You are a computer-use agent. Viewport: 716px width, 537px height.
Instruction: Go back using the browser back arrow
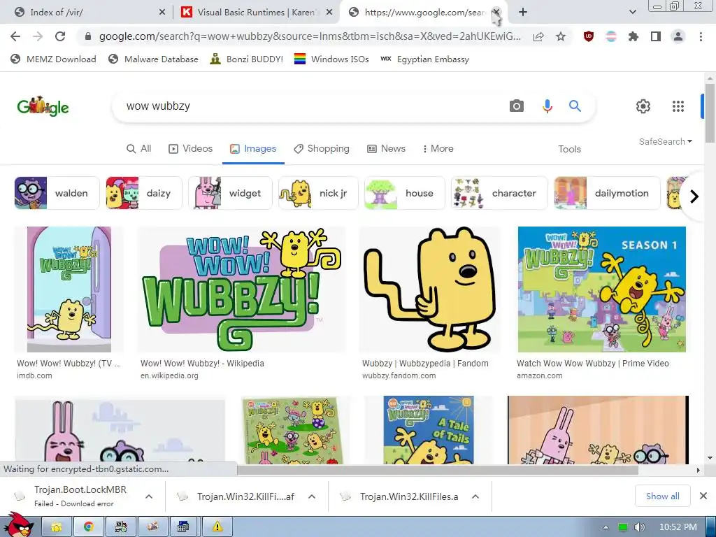[15, 36]
